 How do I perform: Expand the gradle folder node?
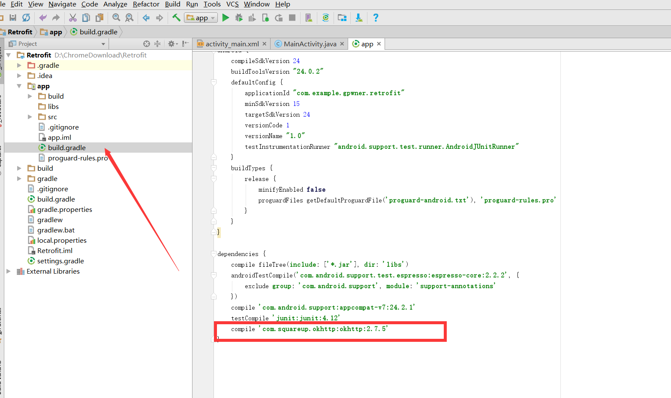(x=19, y=178)
